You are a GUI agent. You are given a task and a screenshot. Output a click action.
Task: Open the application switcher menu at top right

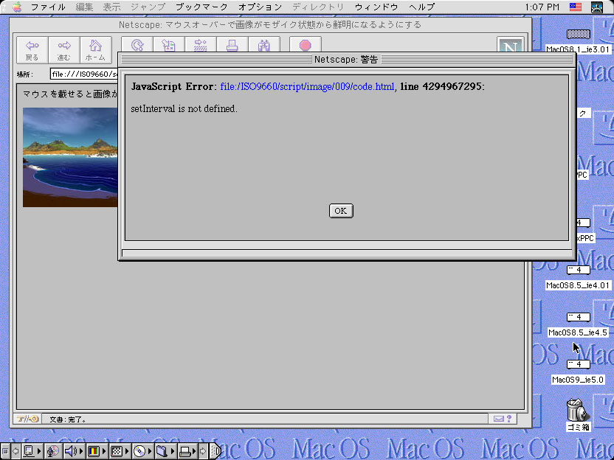597,7
